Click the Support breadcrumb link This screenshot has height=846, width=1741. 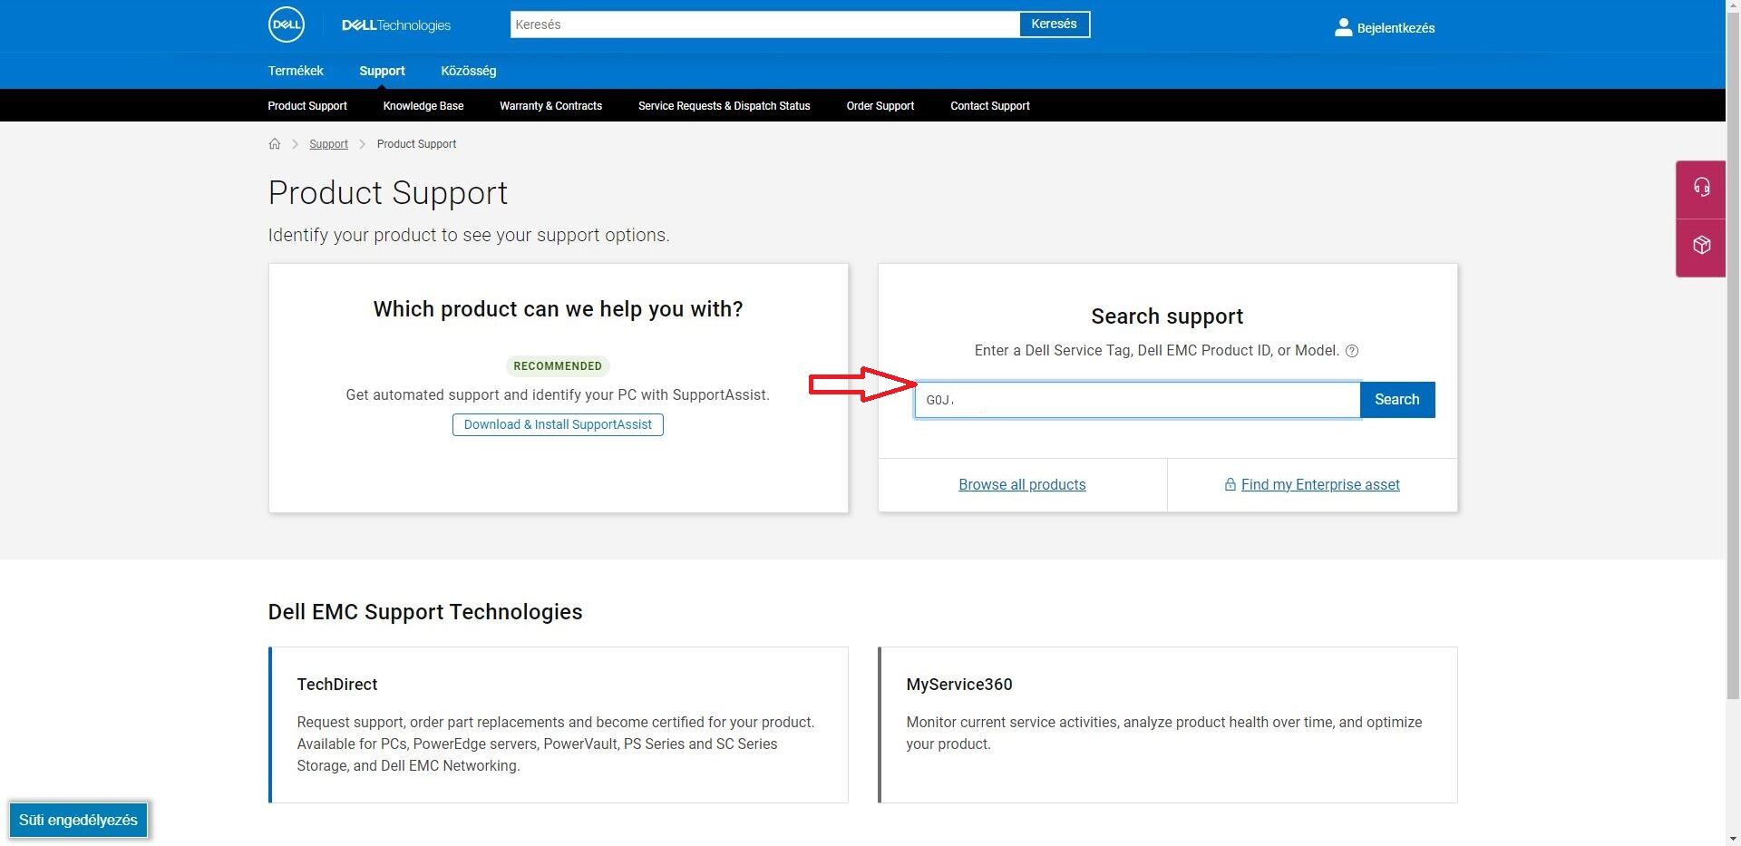pos(328,144)
